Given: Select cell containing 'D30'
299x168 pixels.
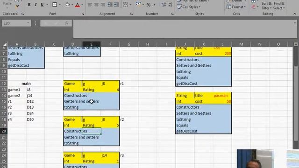Looking at the screenshot, I should click(x=36, y=119).
